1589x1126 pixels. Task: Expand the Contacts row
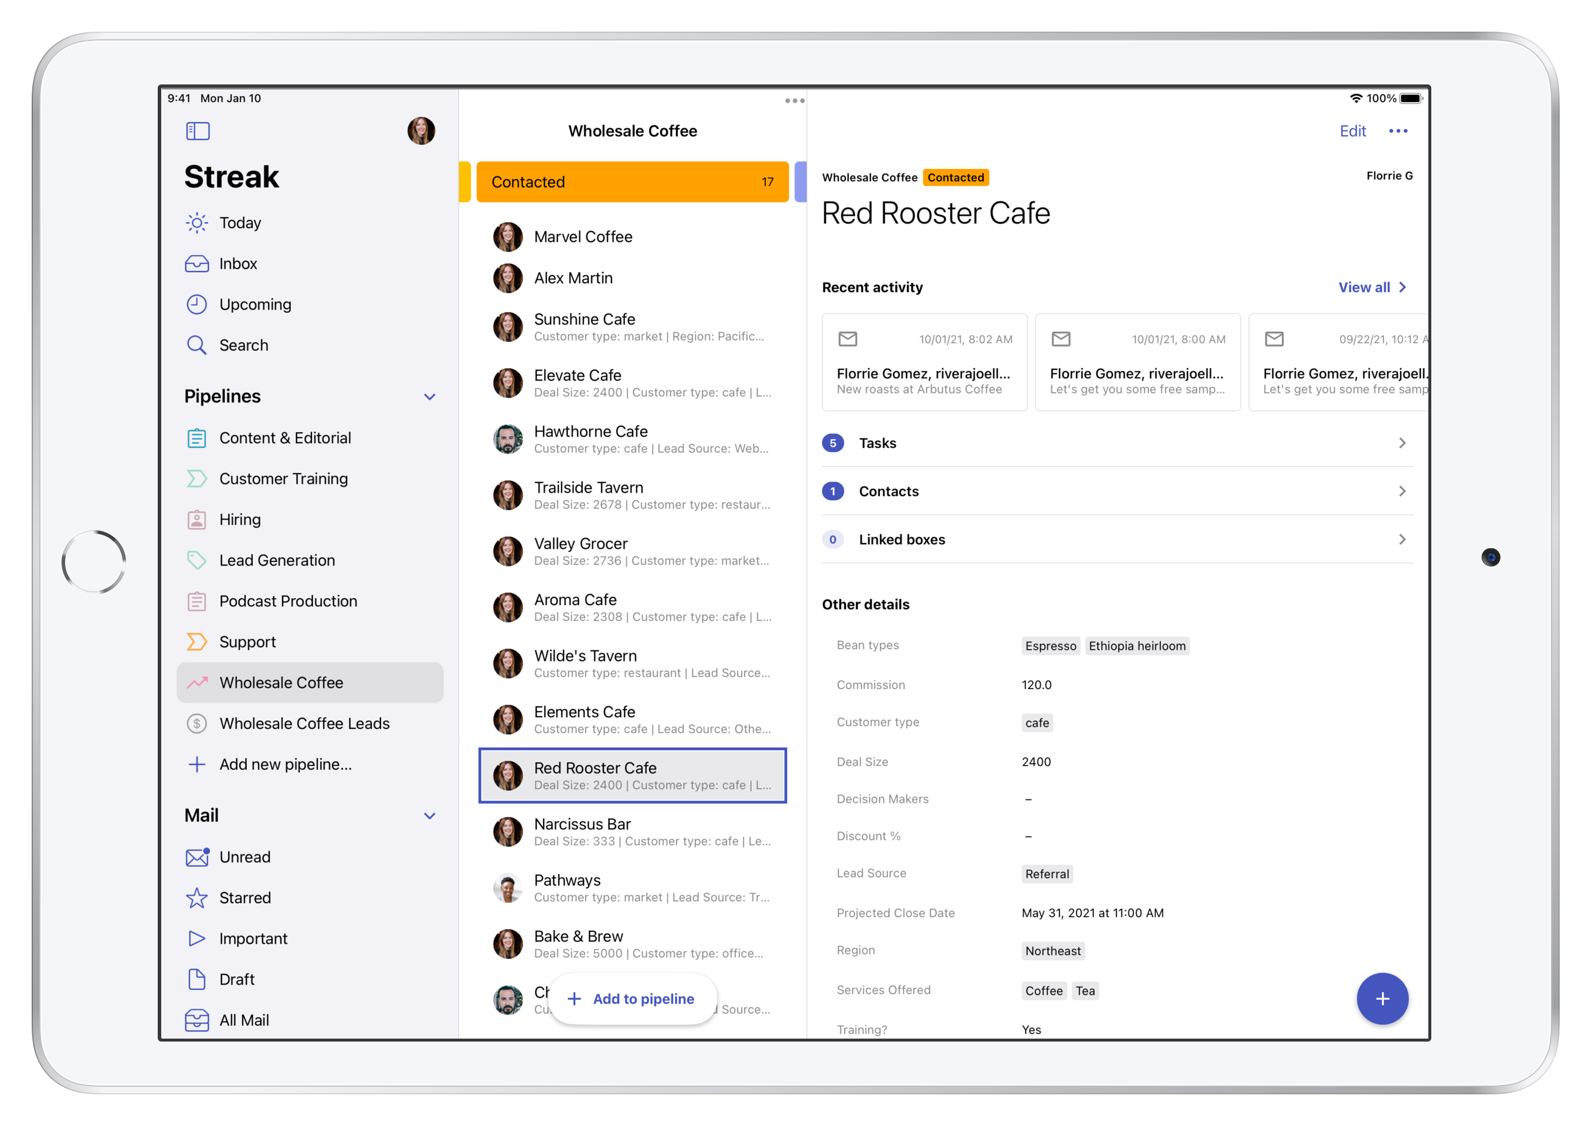(1117, 491)
